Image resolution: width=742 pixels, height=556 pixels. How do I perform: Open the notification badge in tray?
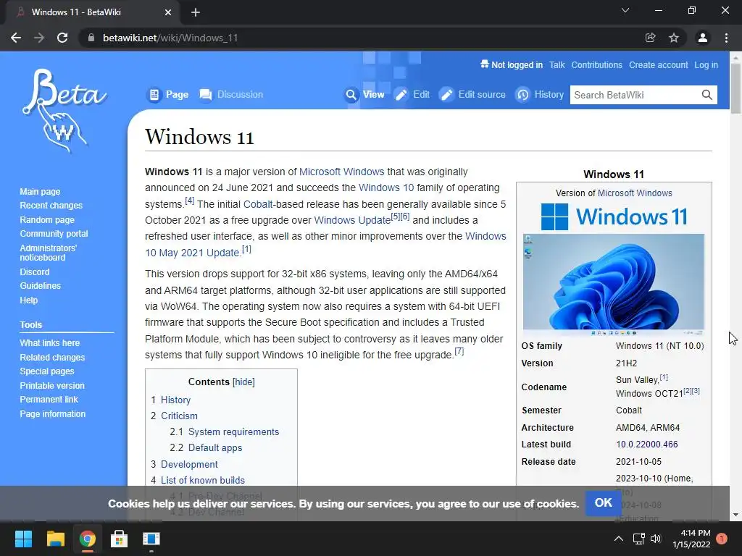[722, 539]
